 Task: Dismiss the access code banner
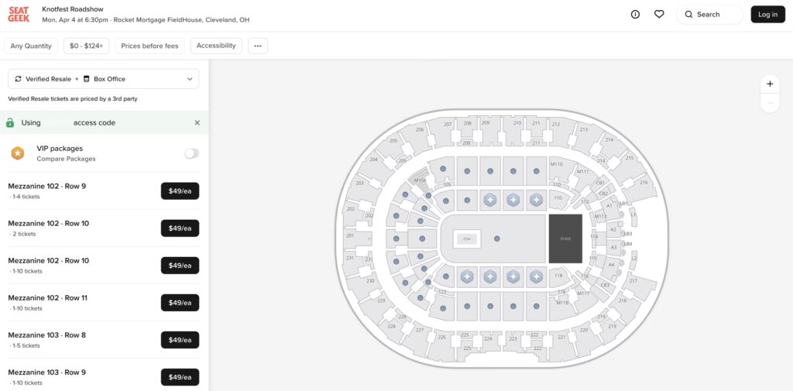(x=197, y=122)
